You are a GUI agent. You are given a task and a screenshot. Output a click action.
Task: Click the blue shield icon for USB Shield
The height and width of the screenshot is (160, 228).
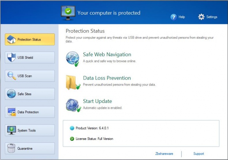pos(11,57)
